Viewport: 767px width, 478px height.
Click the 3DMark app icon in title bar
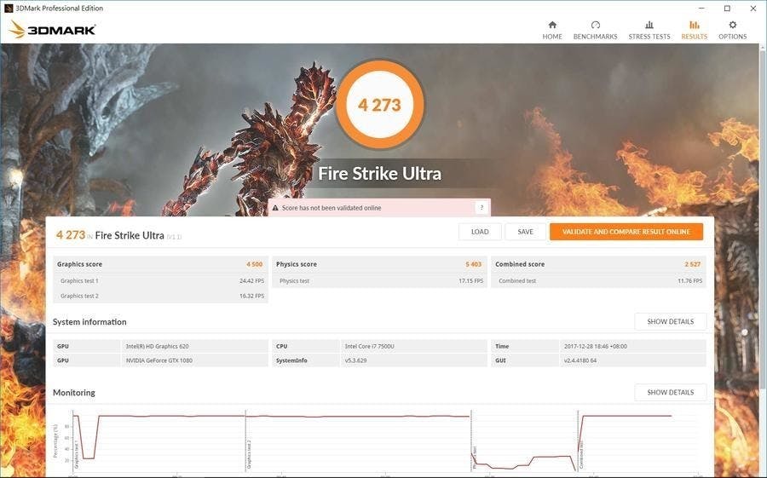[x=8, y=8]
